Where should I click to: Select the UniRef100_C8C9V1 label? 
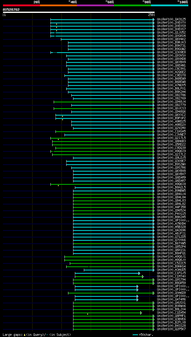(171, 69)
